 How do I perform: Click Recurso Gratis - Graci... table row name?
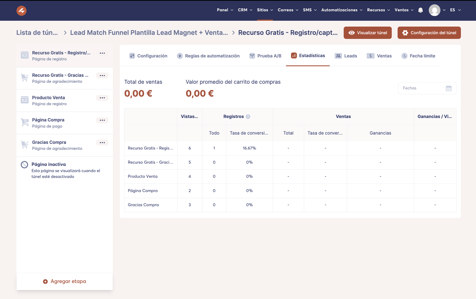pyautogui.click(x=150, y=162)
